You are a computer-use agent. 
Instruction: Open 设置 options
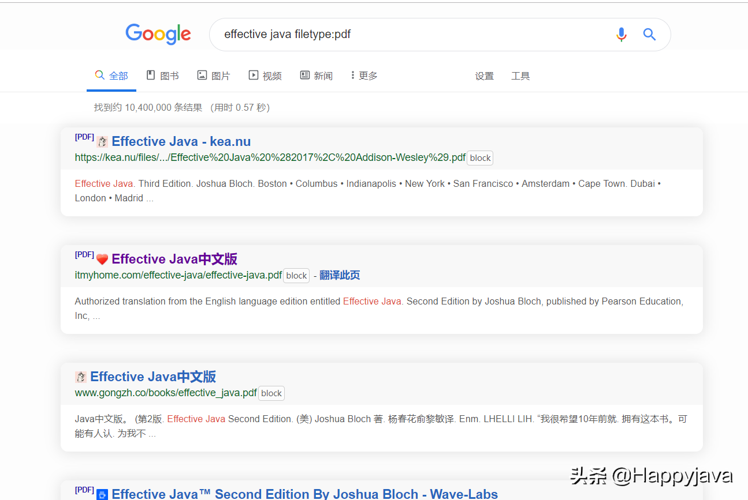click(484, 76)
